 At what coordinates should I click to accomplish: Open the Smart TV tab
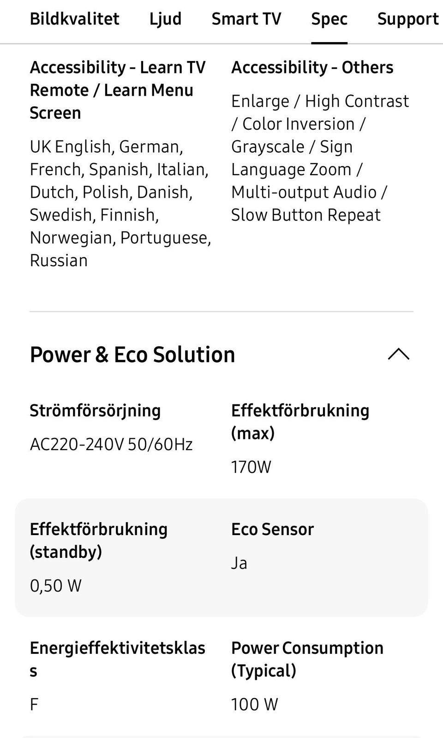point(246,19)
